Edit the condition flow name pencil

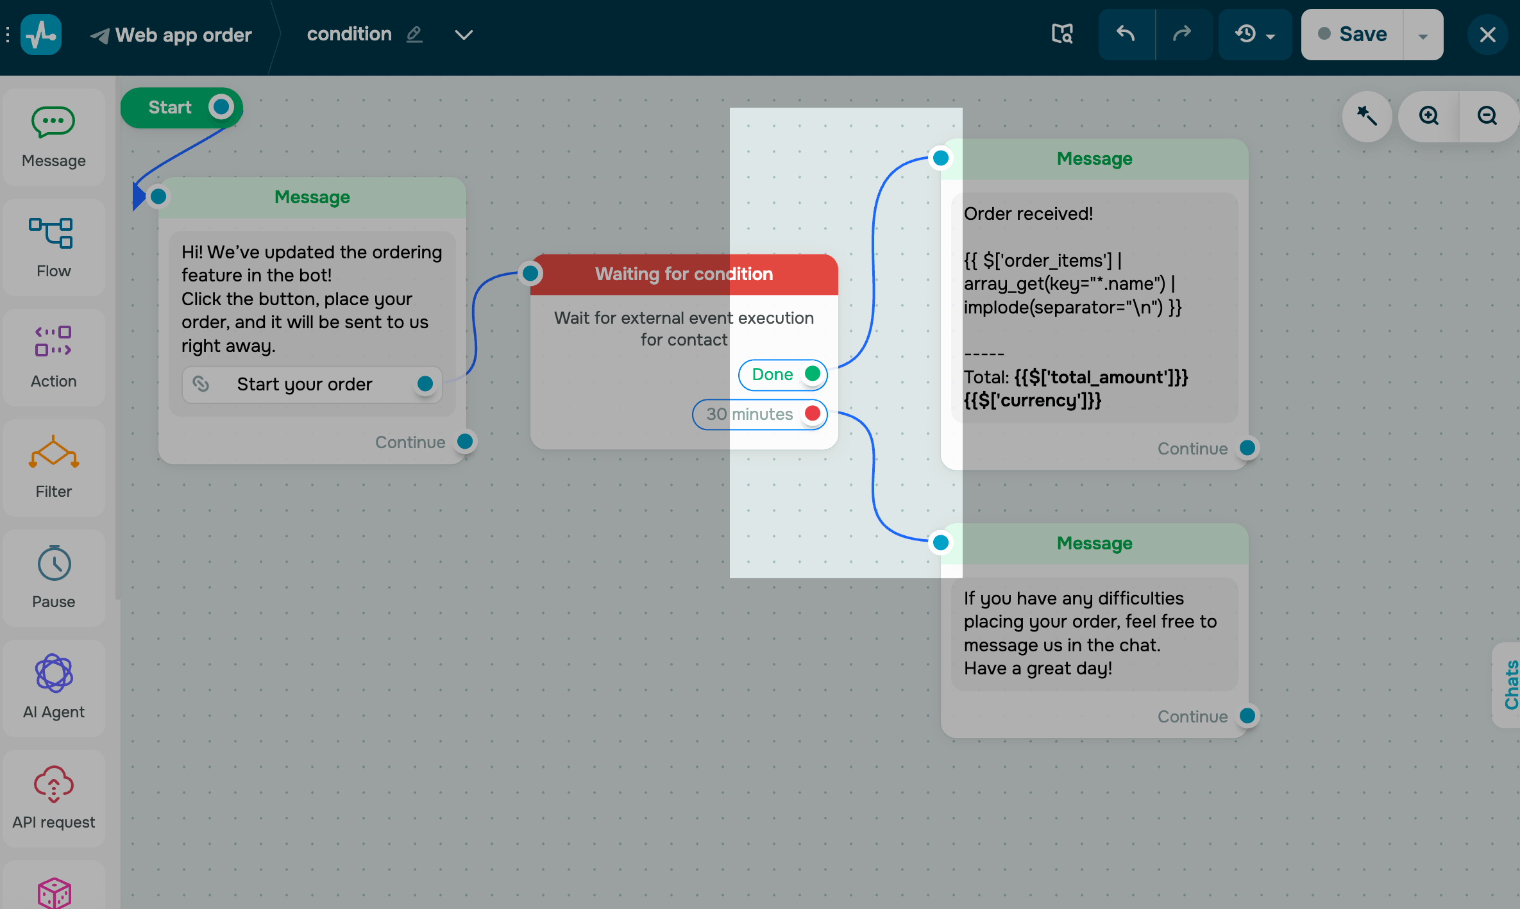415,34
